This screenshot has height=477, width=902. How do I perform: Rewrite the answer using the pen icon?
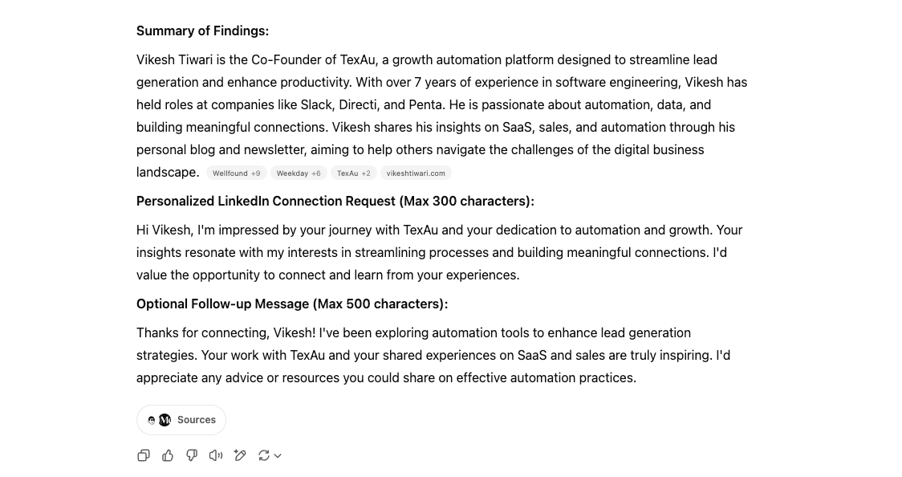click(240, 455)
